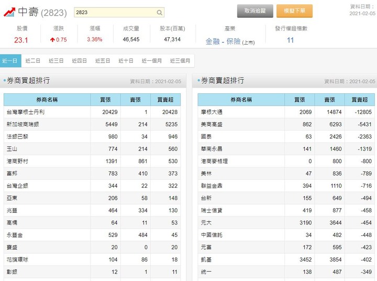Click the red chart logo icon

pyautogui.click(x=9, y=12)
